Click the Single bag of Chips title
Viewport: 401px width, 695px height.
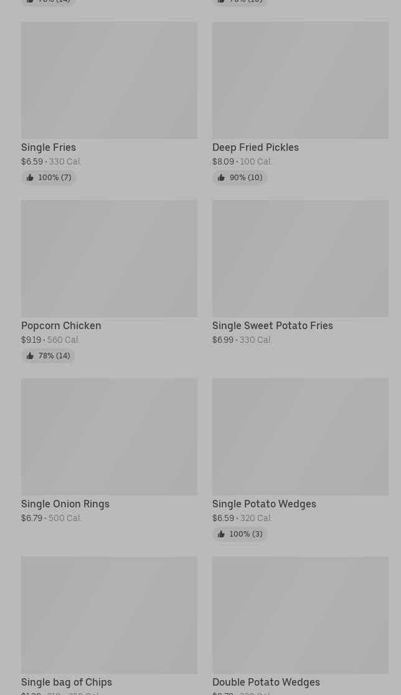click(67, 682)
